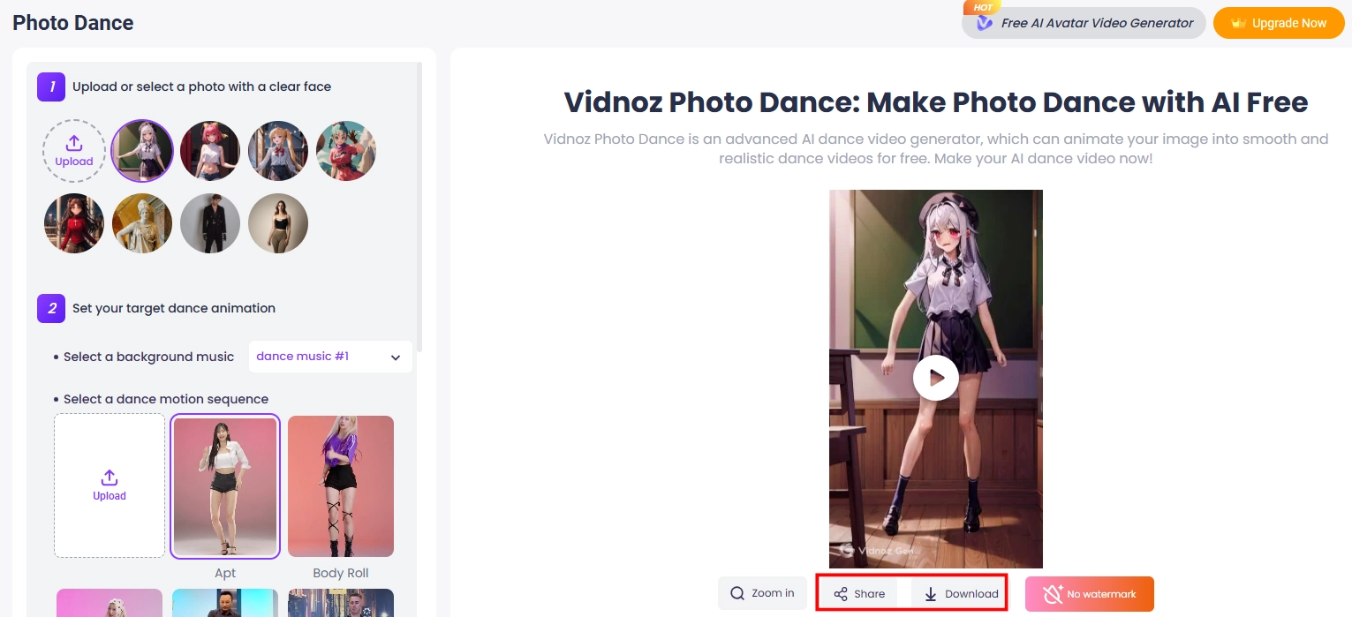Select the Apt dance motion
The height and width of the screenshot is (617, 1352).
click(224, 485)
